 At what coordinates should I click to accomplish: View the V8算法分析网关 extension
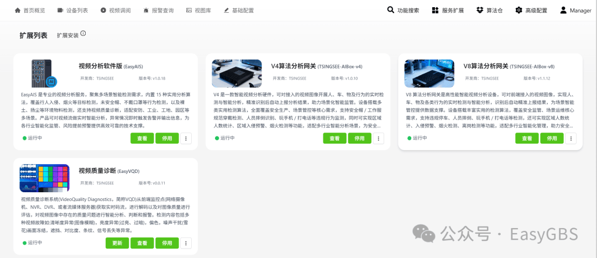(x=527, y=138)
